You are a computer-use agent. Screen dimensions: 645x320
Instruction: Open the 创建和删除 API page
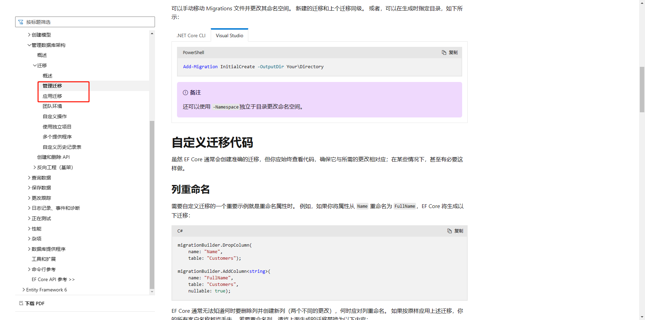pyautogui.click(x=53, y=157)
